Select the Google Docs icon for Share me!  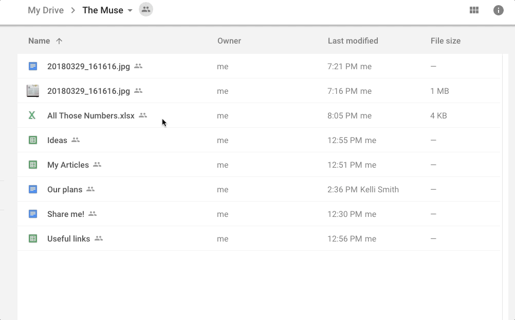point(32,214)
